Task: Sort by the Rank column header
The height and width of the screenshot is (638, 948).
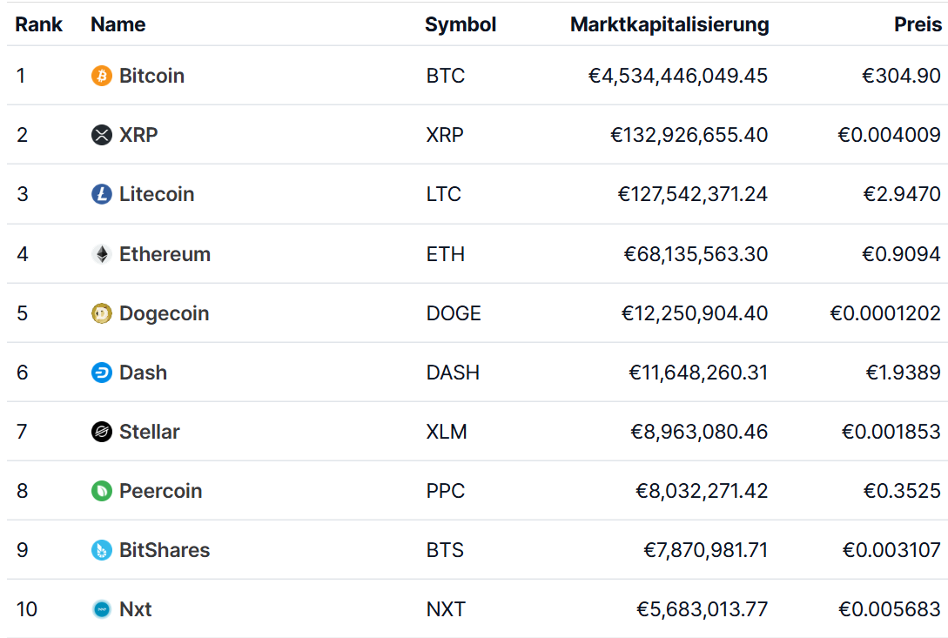Action: point(38,24)
